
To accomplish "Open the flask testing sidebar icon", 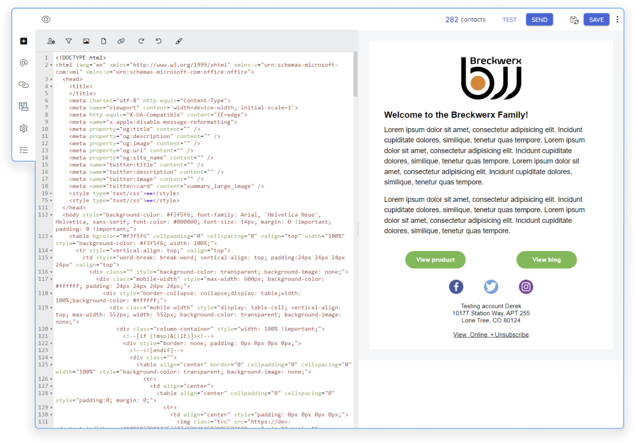I will (x=23, y=106).
